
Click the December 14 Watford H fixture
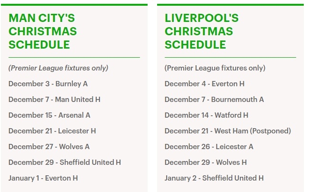(x=207, y=115)
